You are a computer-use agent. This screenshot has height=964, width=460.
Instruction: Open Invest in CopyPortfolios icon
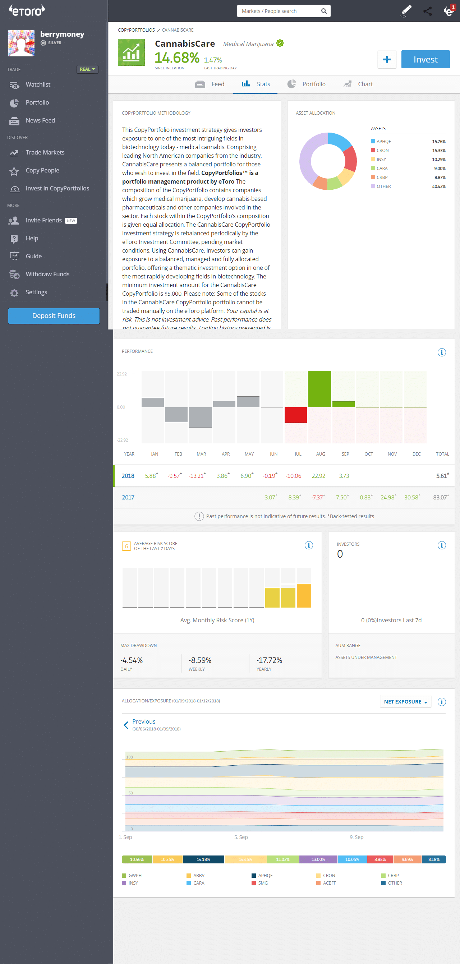(14, 189)
